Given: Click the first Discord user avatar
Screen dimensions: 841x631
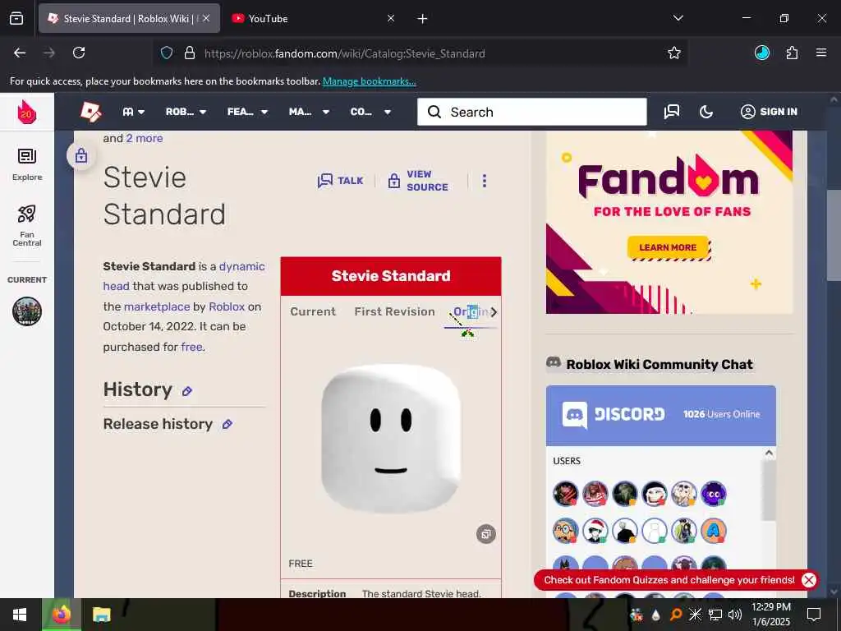Looking at the screenshot, I should [565, 494].
